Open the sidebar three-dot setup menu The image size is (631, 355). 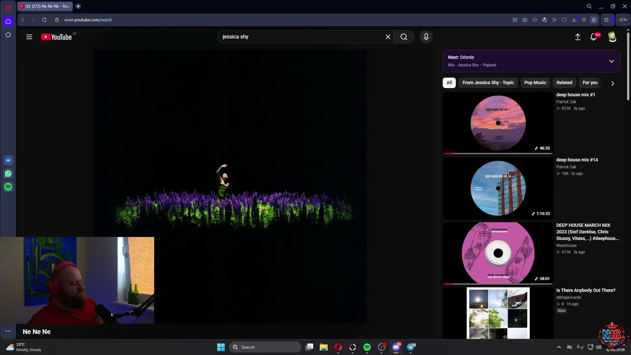[x=8, y=331]
